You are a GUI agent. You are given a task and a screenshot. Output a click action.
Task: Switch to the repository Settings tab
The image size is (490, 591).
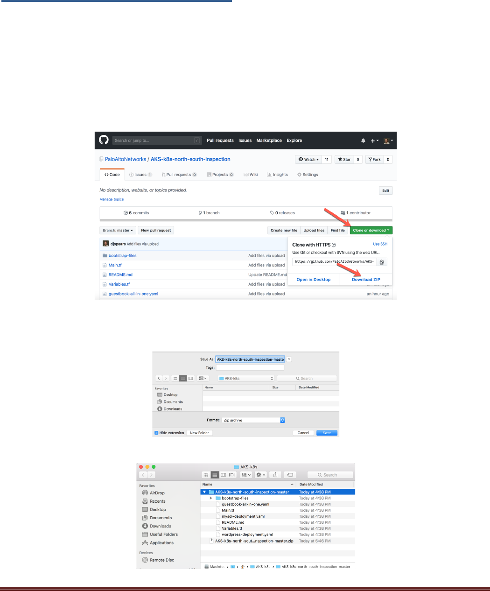pos(308,175)
